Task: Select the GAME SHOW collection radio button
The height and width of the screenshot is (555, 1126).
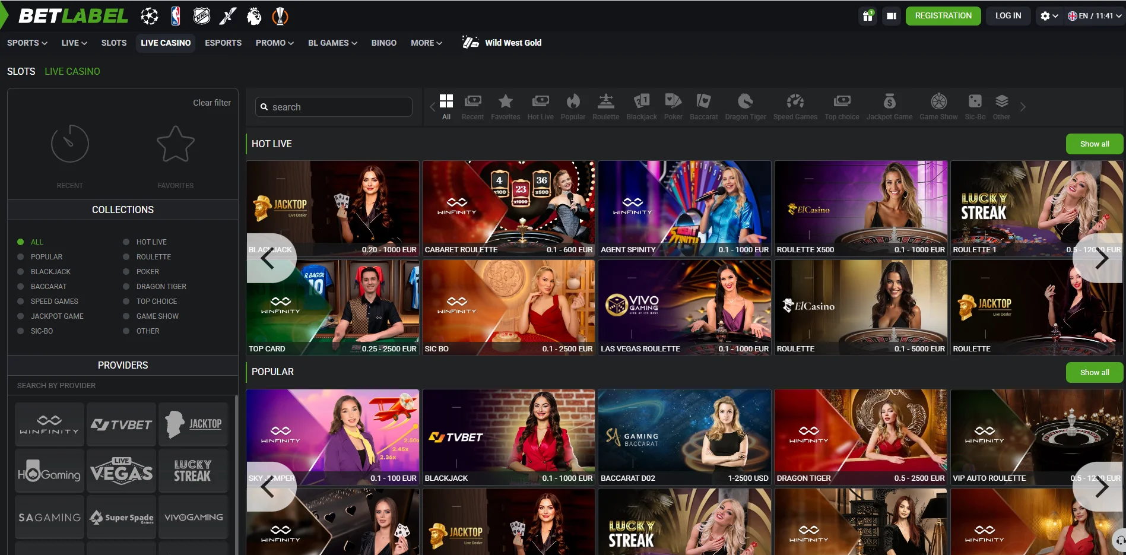Action: (126, 316)
